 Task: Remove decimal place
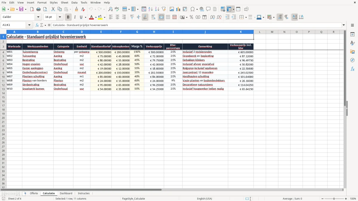[x=219, y=17]
